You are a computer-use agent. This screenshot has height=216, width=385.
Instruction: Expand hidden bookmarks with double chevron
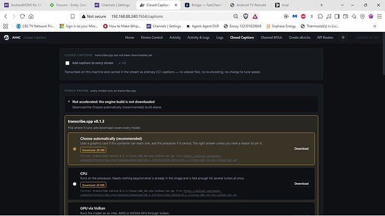(x=375, y=26)
